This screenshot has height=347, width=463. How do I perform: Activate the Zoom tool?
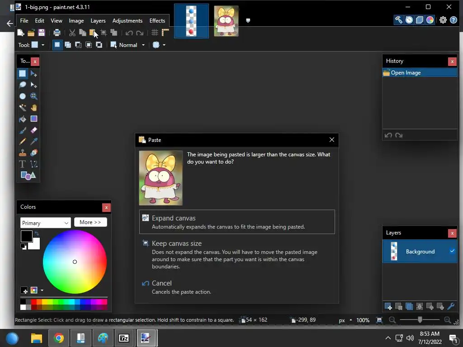tap(33, 96)
